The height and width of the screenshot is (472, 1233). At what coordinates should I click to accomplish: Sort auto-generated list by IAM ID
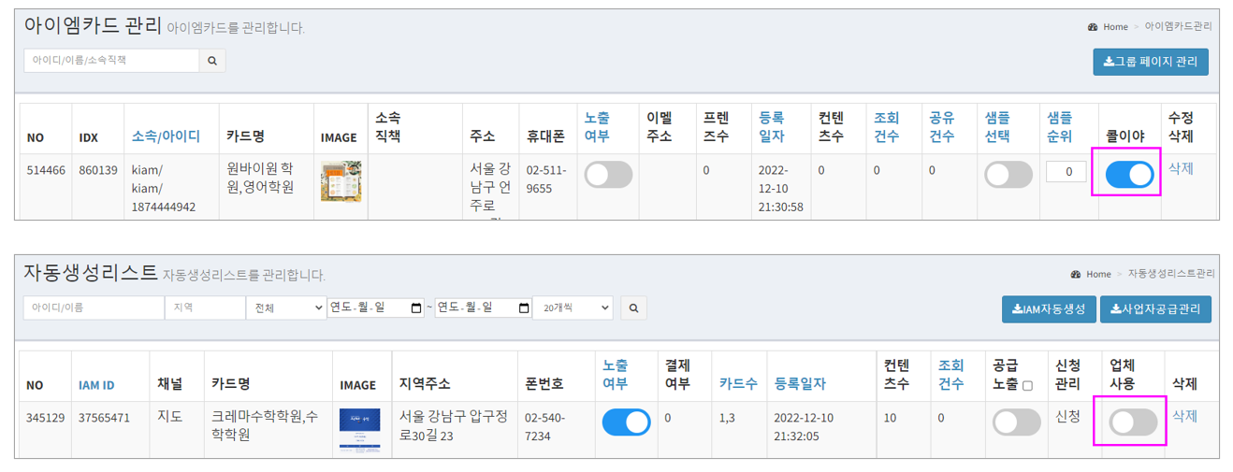pos(96,384)
